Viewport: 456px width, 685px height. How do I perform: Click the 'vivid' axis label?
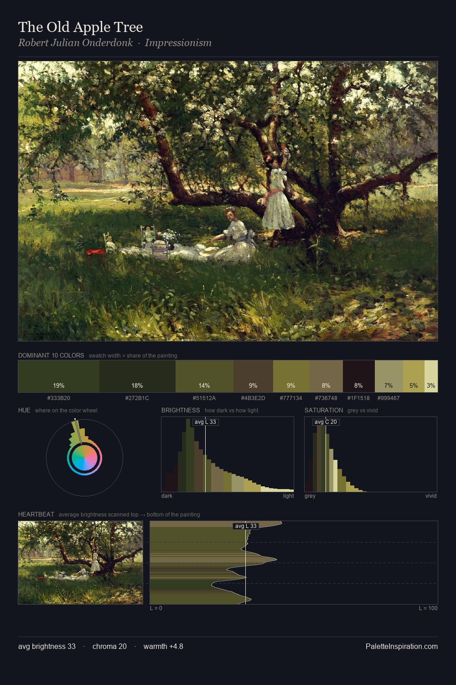[x=431, y=496]
